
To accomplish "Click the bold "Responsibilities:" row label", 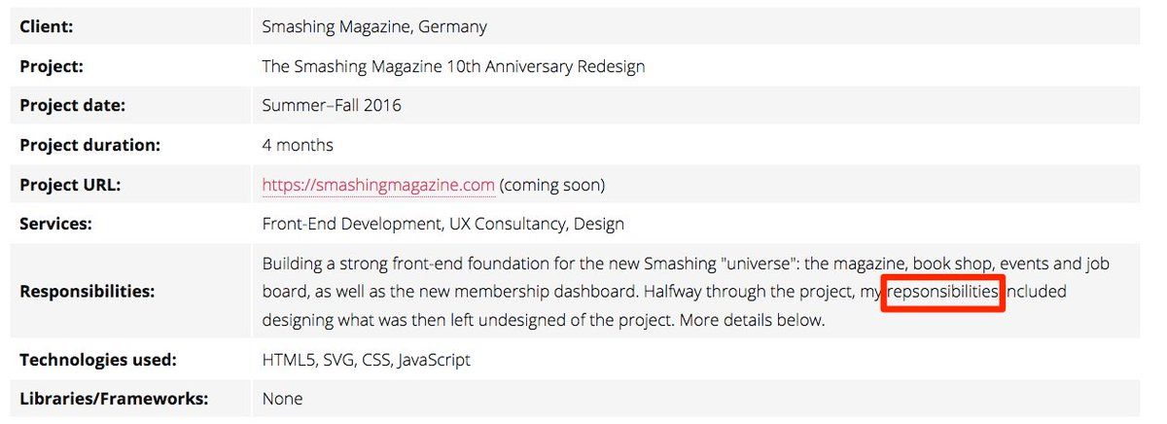I will point(88,291).
